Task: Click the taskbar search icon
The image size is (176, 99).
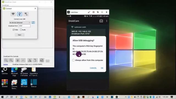Action: (x=7, y=97)
